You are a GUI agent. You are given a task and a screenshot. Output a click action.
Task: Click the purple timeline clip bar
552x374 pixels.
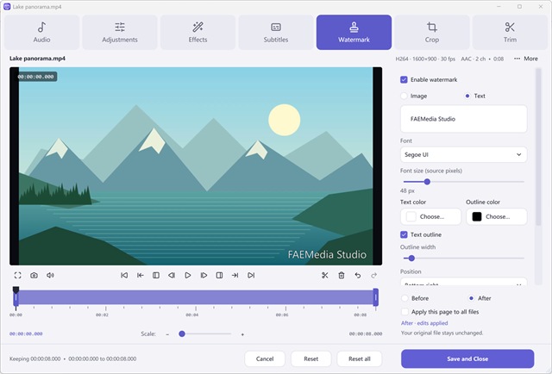tap(196, 297)
